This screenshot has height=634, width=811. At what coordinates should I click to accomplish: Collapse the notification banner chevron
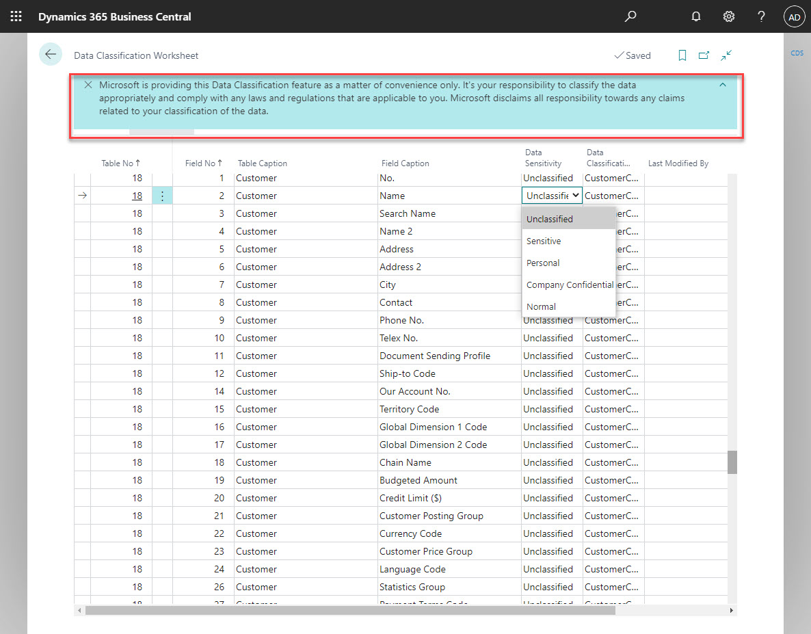pos(723,85)
